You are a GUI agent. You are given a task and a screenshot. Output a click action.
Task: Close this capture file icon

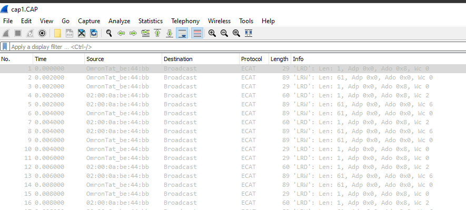[x=82, y=33]
